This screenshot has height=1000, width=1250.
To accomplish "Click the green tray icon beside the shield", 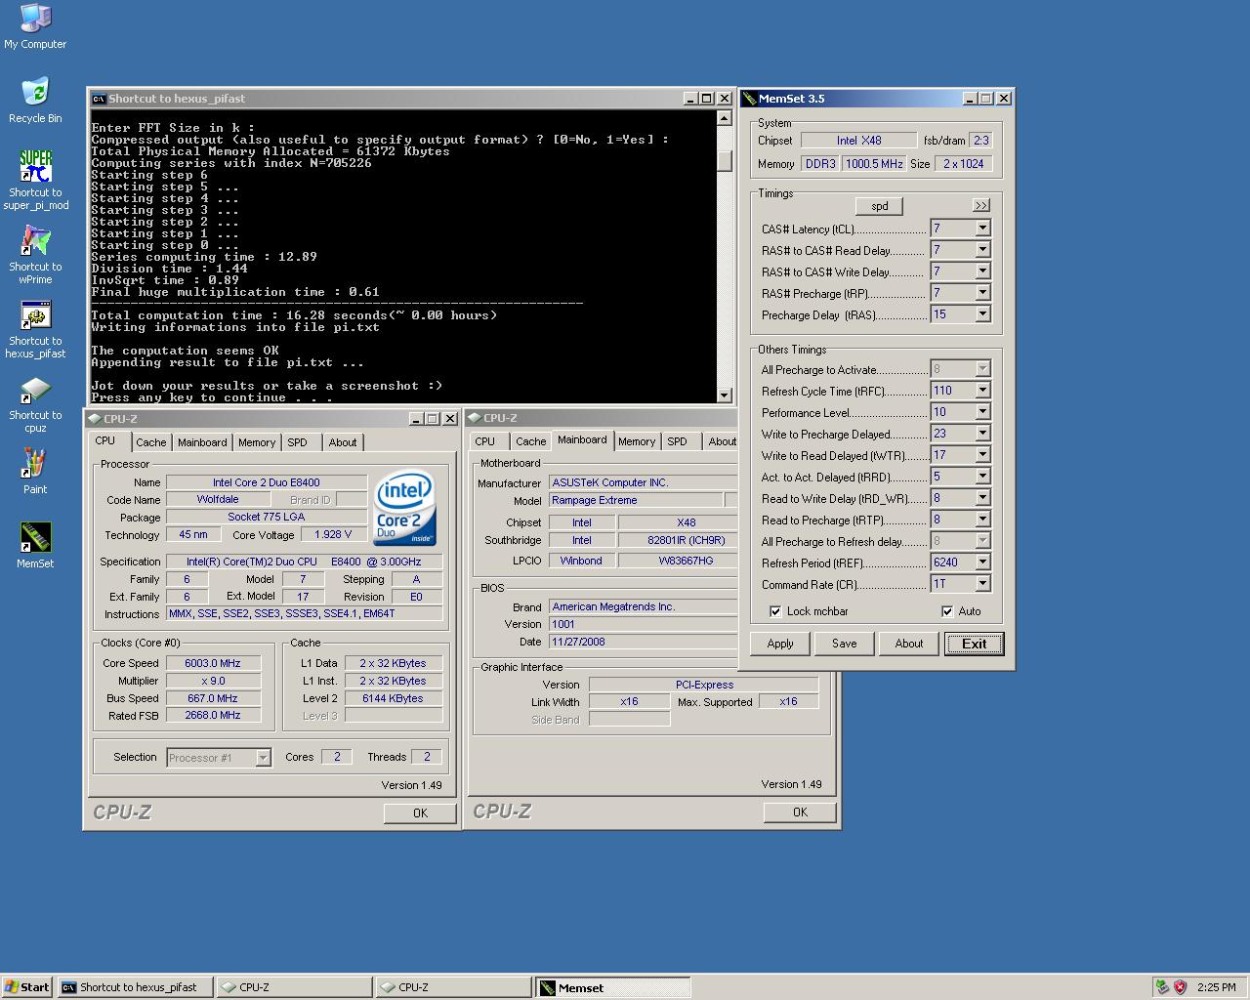I will coord(1161,987).
